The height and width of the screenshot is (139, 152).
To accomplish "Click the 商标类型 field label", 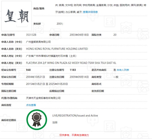I will 97,77.
